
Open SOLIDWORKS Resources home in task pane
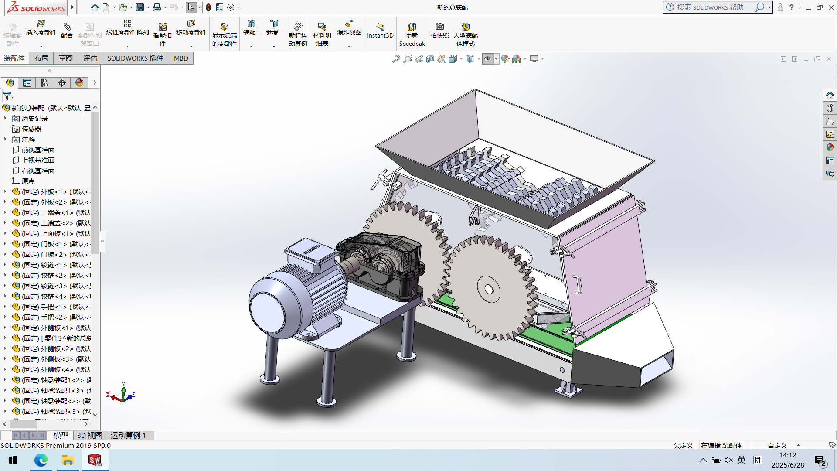point(830,95)
